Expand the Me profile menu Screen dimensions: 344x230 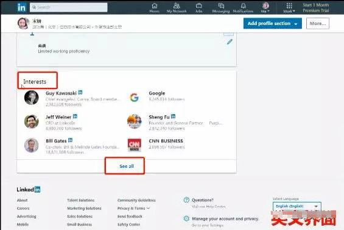click(x=265, y=8)
